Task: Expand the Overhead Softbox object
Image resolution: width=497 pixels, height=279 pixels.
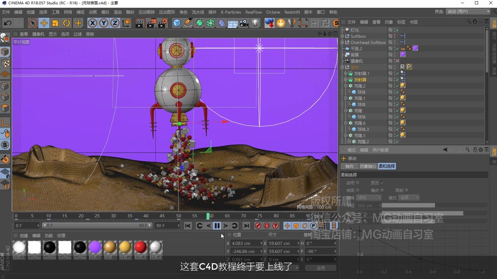Action: [x=342, y=43]
